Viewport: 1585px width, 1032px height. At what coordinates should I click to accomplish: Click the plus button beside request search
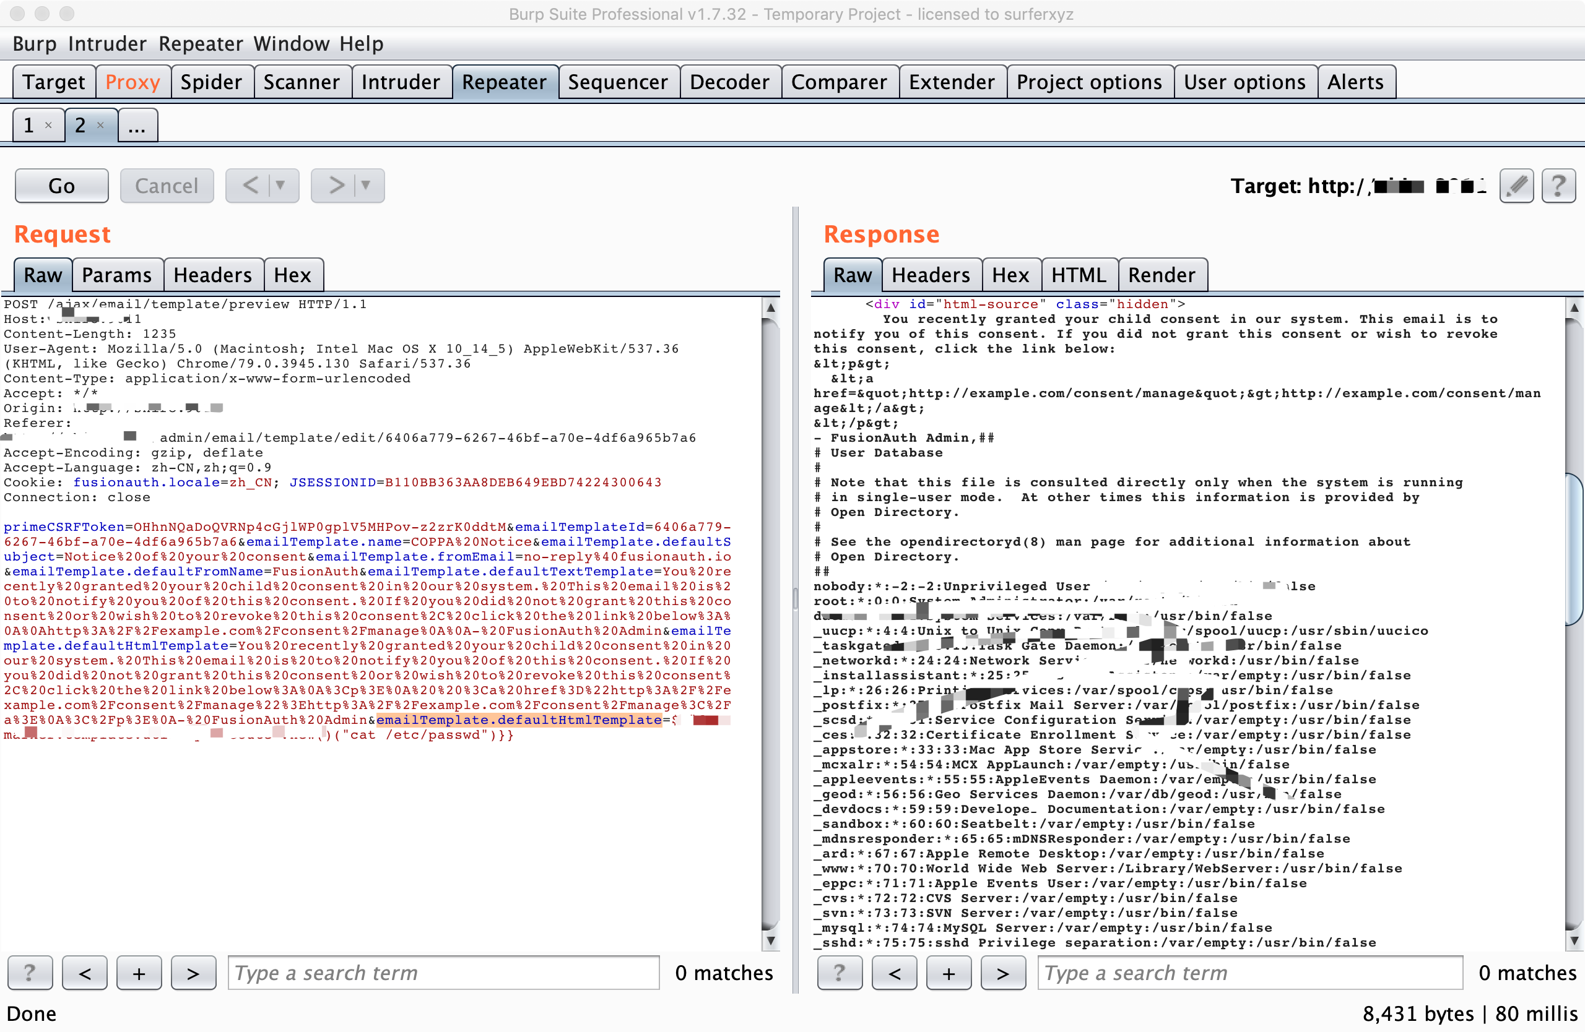coord(139,973)
